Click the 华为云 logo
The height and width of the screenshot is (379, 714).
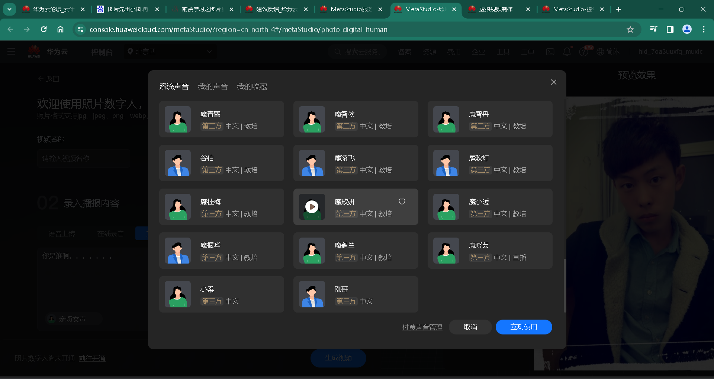(48, 52)
